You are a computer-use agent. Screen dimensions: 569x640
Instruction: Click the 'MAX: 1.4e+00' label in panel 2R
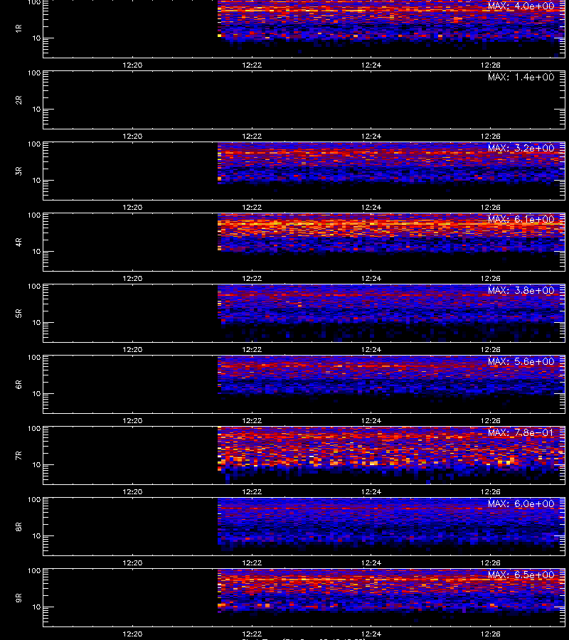point(521,77)
